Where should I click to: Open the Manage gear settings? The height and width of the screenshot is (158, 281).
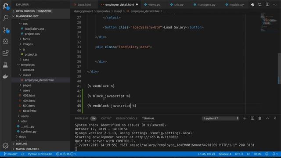click(x=6, y=146)
